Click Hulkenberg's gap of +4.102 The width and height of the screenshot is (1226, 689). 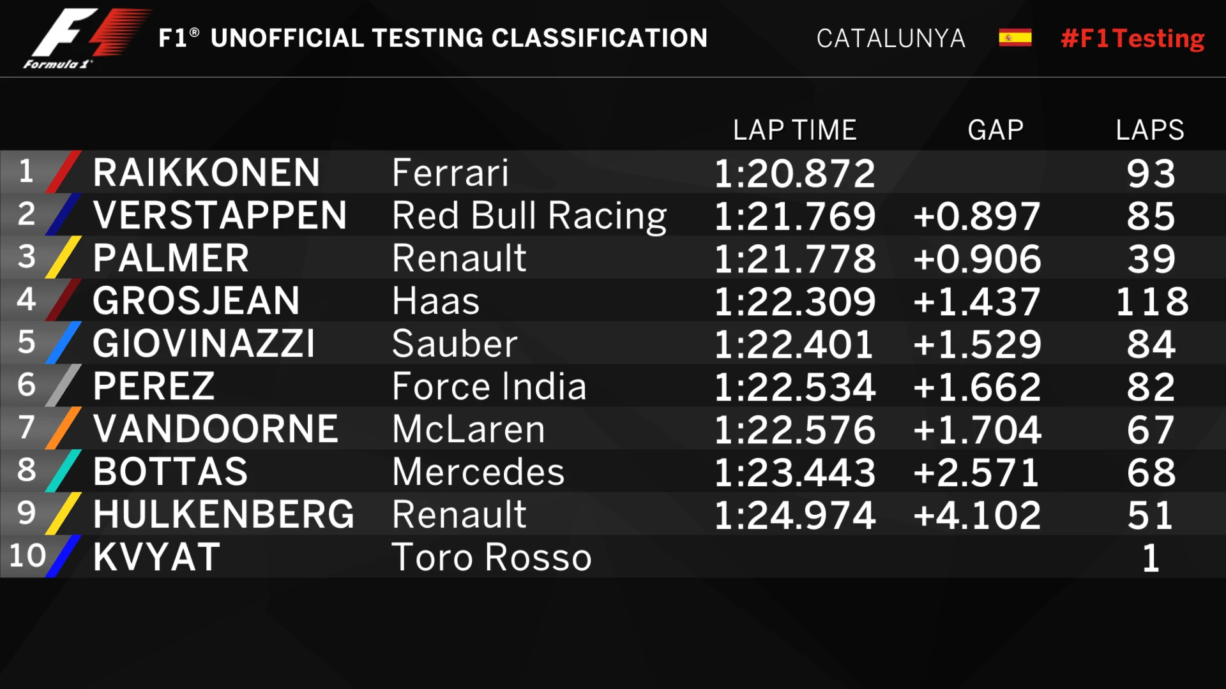coord(977,515)
